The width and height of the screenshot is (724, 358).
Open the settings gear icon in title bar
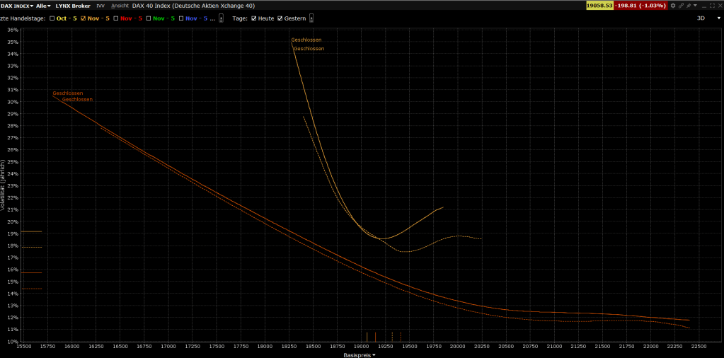(673, 6)
